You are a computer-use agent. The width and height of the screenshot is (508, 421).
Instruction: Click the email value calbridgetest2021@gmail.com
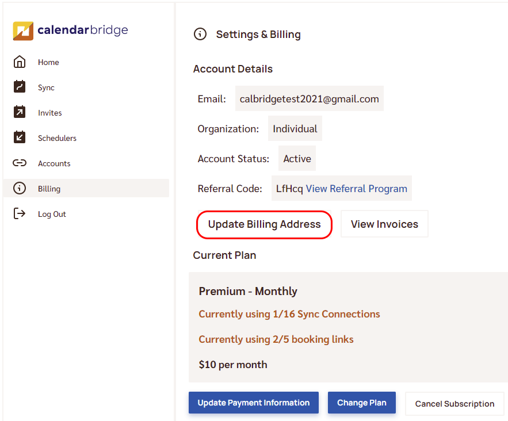pos(310,99)
